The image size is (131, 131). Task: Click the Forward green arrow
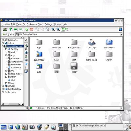(x=21, y=29)
